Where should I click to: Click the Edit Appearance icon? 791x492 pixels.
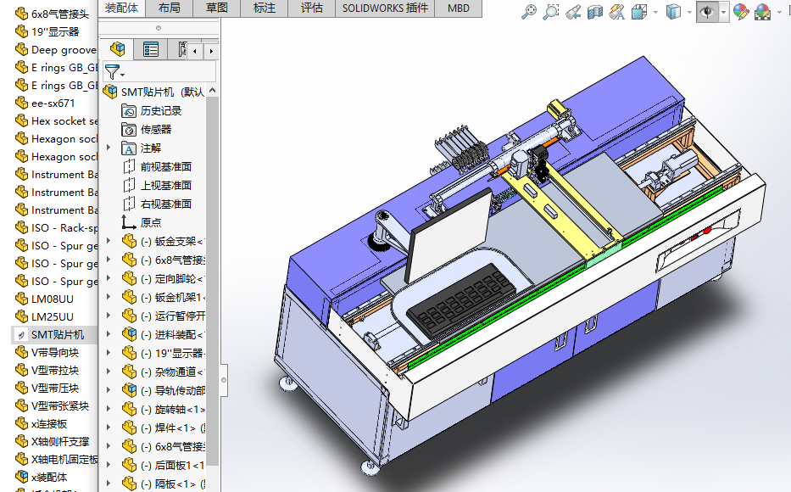click(x=741, y=12)
